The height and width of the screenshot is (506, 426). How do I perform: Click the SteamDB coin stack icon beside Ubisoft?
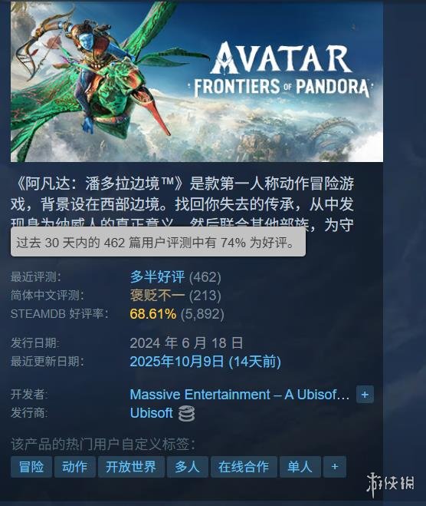[x=187, y=414]
